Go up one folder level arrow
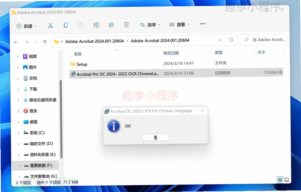 [x=45, y=42]
